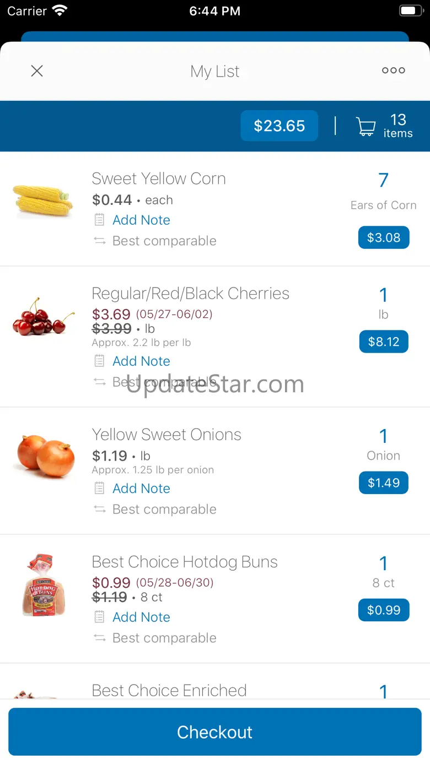Open Best comparable for Hotdog Buns
Screen dimensions: 430x764
pyautogui.click(x=164, y=638)
